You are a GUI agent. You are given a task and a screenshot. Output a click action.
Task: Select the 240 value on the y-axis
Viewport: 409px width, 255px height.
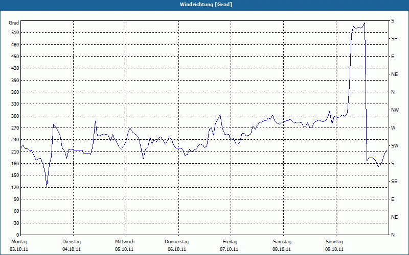(15, 140)
